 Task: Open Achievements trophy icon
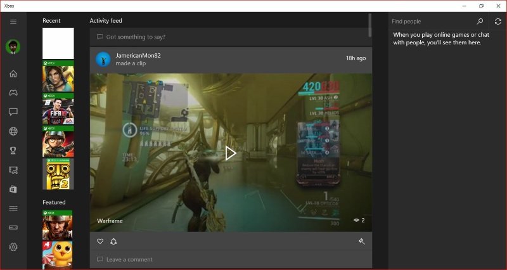13,151
